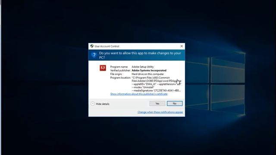Open the publisher's certificate information link
Viewport: 276px width, 155px height.
click(139, 94)
